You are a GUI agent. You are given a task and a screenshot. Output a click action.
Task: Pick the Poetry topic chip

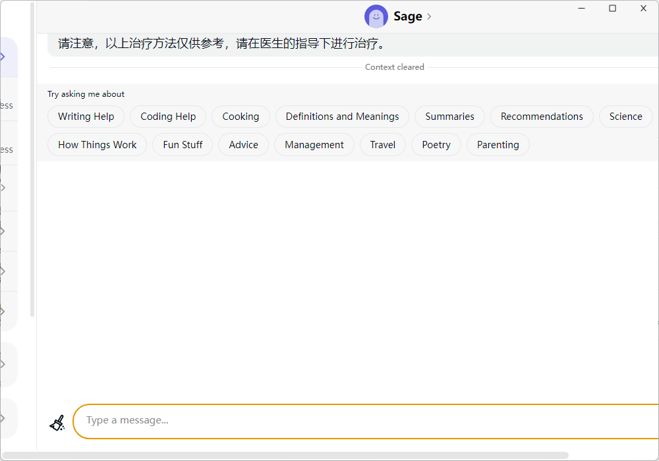pyautogui.click(x=436, y=144)
